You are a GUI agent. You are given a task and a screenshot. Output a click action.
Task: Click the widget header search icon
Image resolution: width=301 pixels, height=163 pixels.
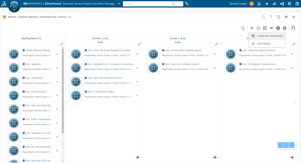point(263,17)
